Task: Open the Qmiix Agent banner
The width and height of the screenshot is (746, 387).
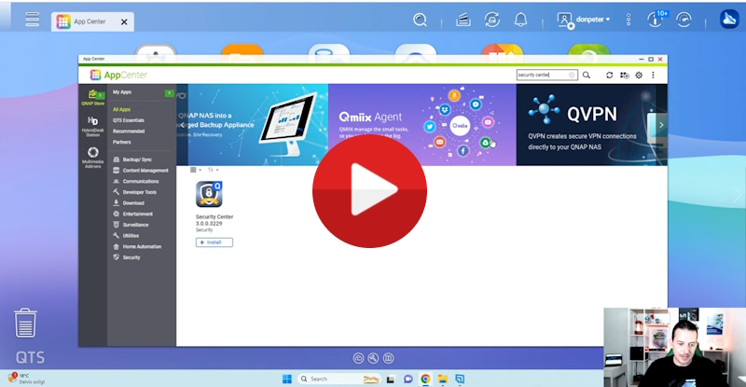Action: click(x=422, y=125)
